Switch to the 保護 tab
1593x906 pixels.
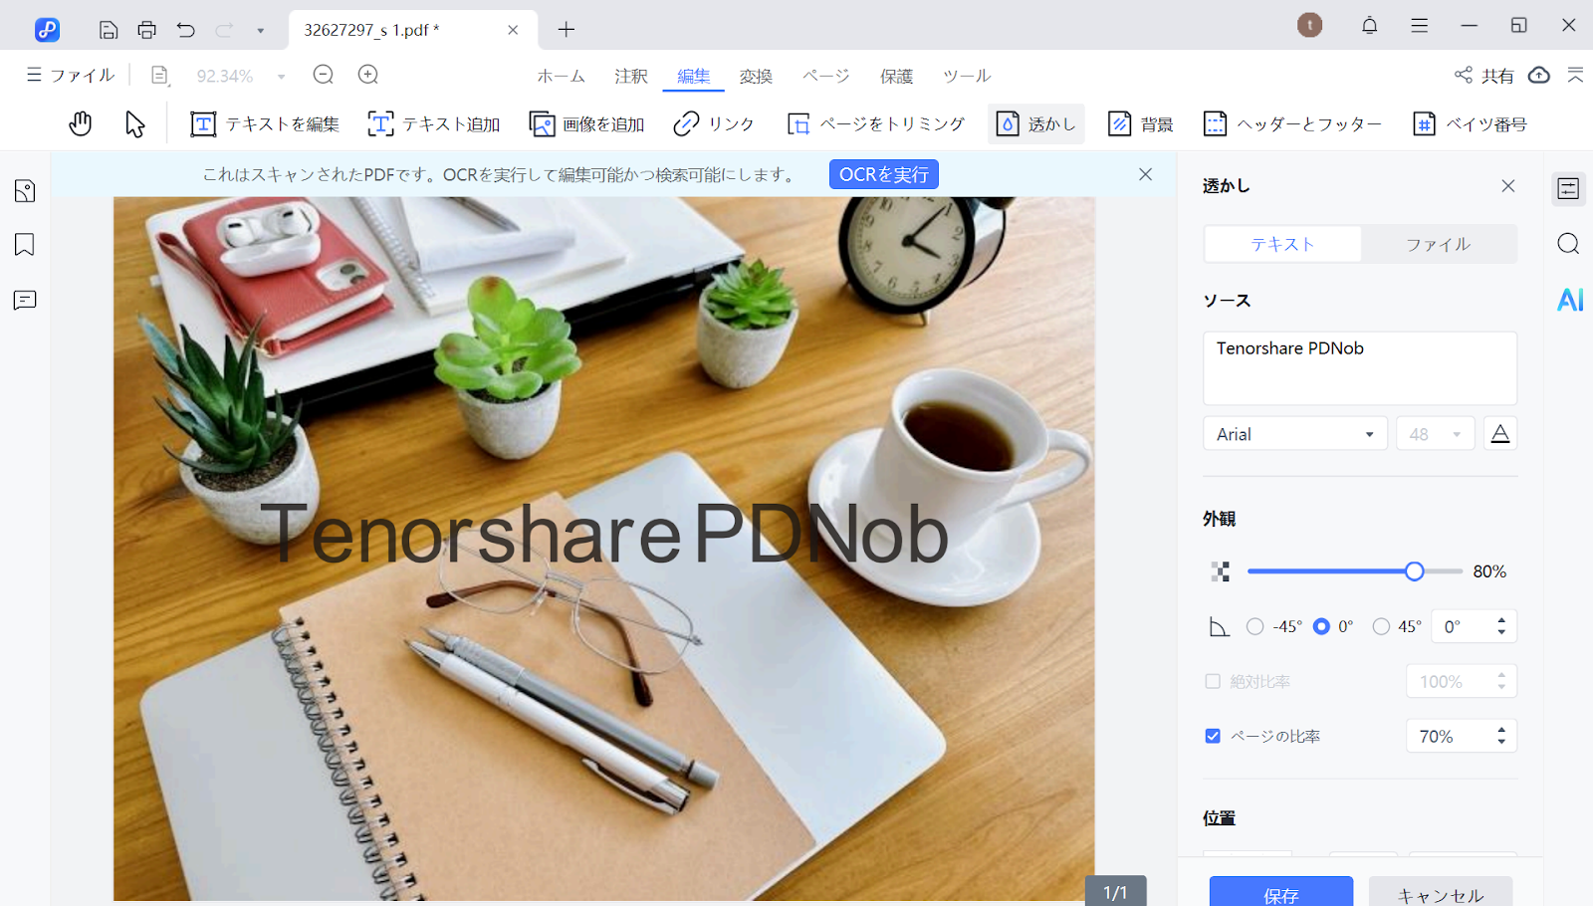point(896,76)
